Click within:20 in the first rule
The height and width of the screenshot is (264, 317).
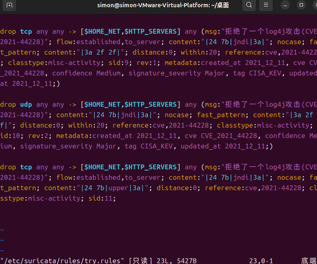198,53
